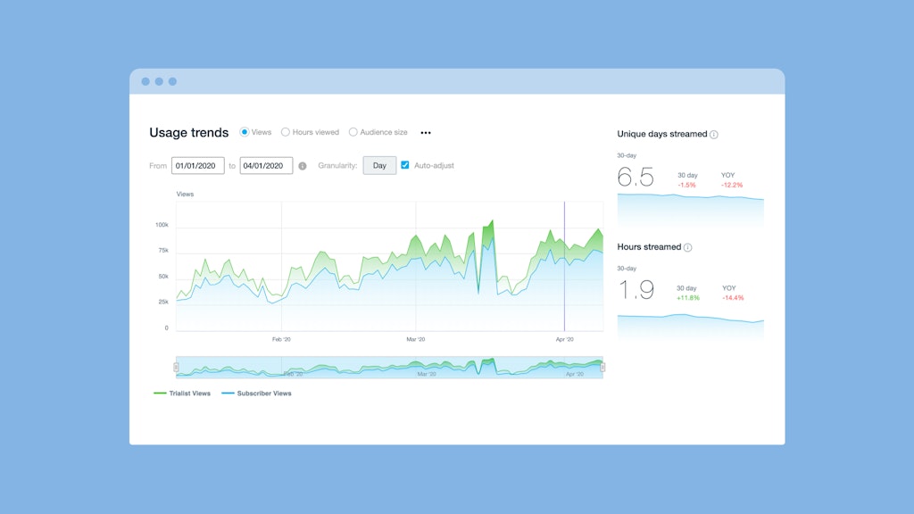Choose the Audience size radio option
The width and height of the screenshot is (914, 514).
(353, 132)
